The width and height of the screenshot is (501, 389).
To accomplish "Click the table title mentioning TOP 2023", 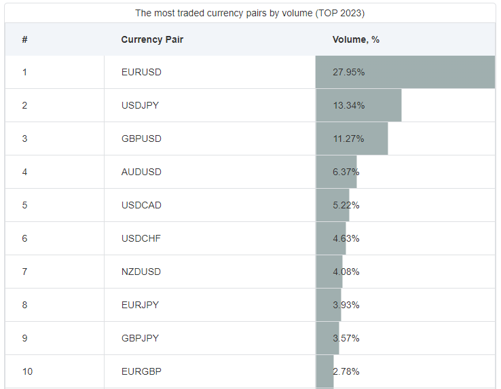I will pos(250,13).
